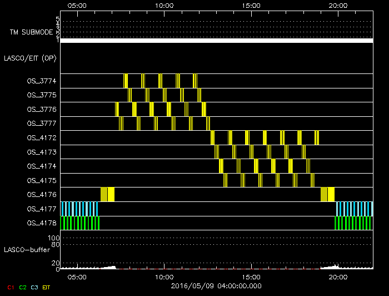The height and width of the screenshot is (296, 389).
Task: Click the OS_3774 row label
Action: click(x=42, y=81)
